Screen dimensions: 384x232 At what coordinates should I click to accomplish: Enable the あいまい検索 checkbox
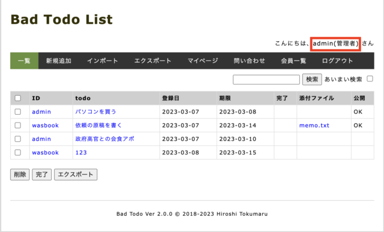pyautogui.click(x=370, y=79)
